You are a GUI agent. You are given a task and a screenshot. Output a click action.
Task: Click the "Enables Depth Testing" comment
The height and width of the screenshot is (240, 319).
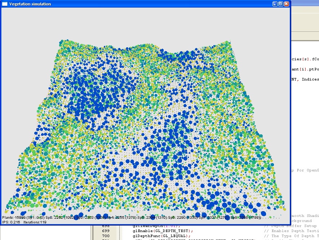[294, 231]
